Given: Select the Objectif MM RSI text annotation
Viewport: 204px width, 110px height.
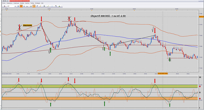Looking at the screenshot, I should click(x=108, y=16).
